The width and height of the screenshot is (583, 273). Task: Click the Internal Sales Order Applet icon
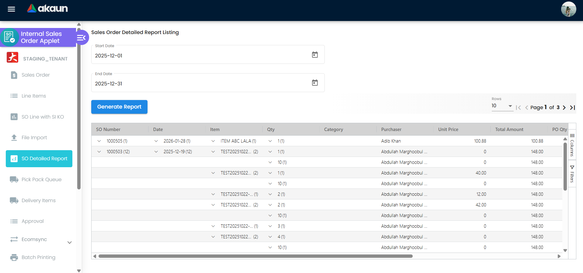click(x=9, y=37)
